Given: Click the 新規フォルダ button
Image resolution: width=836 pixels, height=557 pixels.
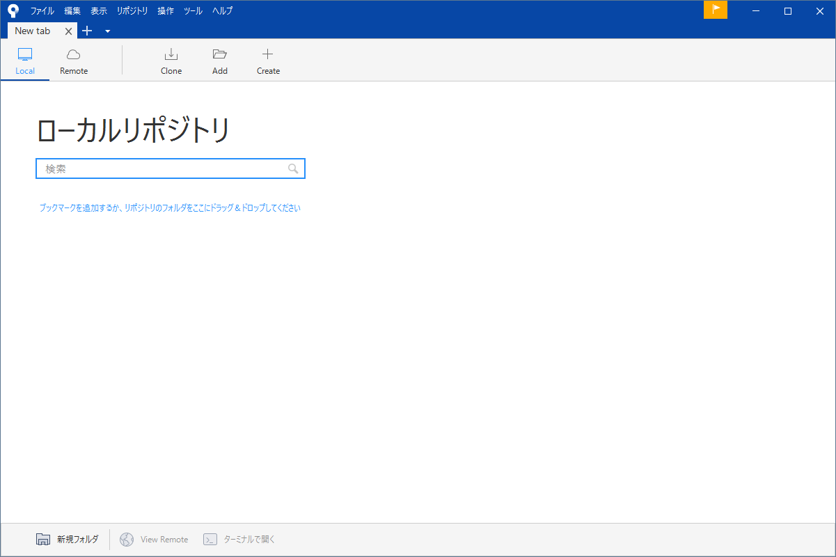Looking at the screenshot, I should click(68, 540).
